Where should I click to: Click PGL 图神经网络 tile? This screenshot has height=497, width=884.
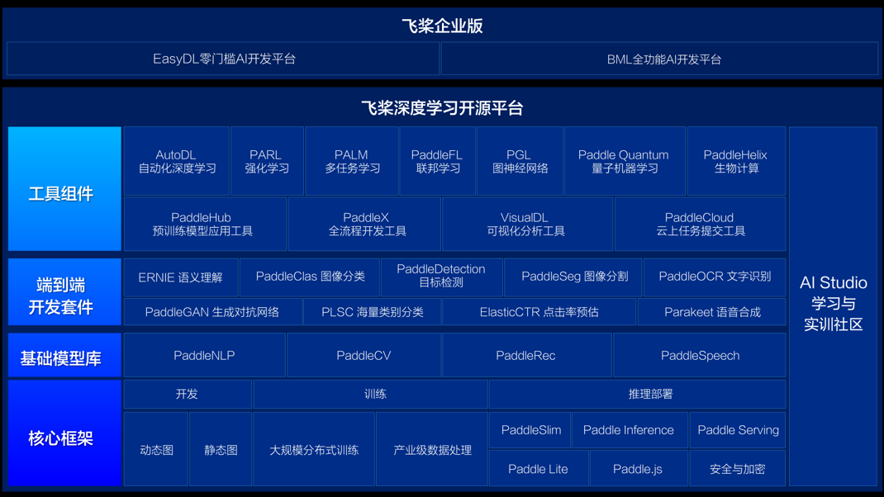tap(520, 161)
